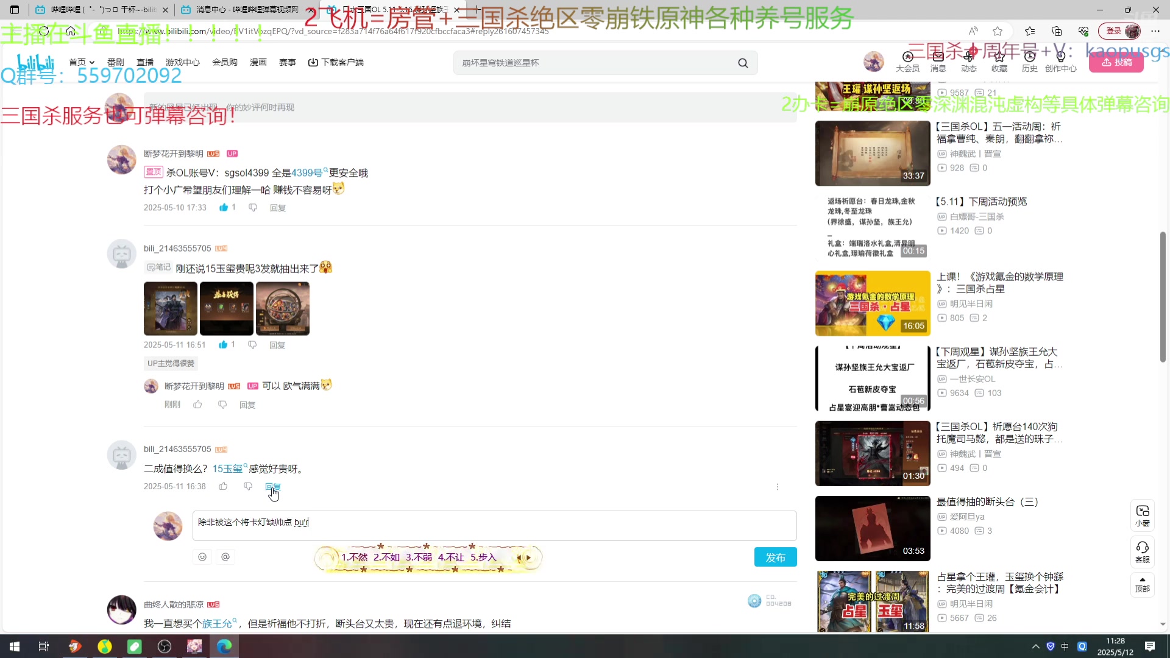Click browser 登录 login button
Screen dimensions: 1170x658
pyautogui.click(x=1119, y=31)
